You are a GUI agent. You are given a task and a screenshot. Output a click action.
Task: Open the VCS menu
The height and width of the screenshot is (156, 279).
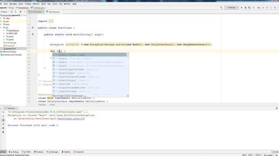click(x=61, y=4)
